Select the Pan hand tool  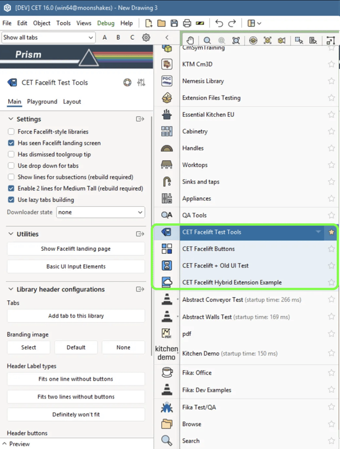[190, 40]
